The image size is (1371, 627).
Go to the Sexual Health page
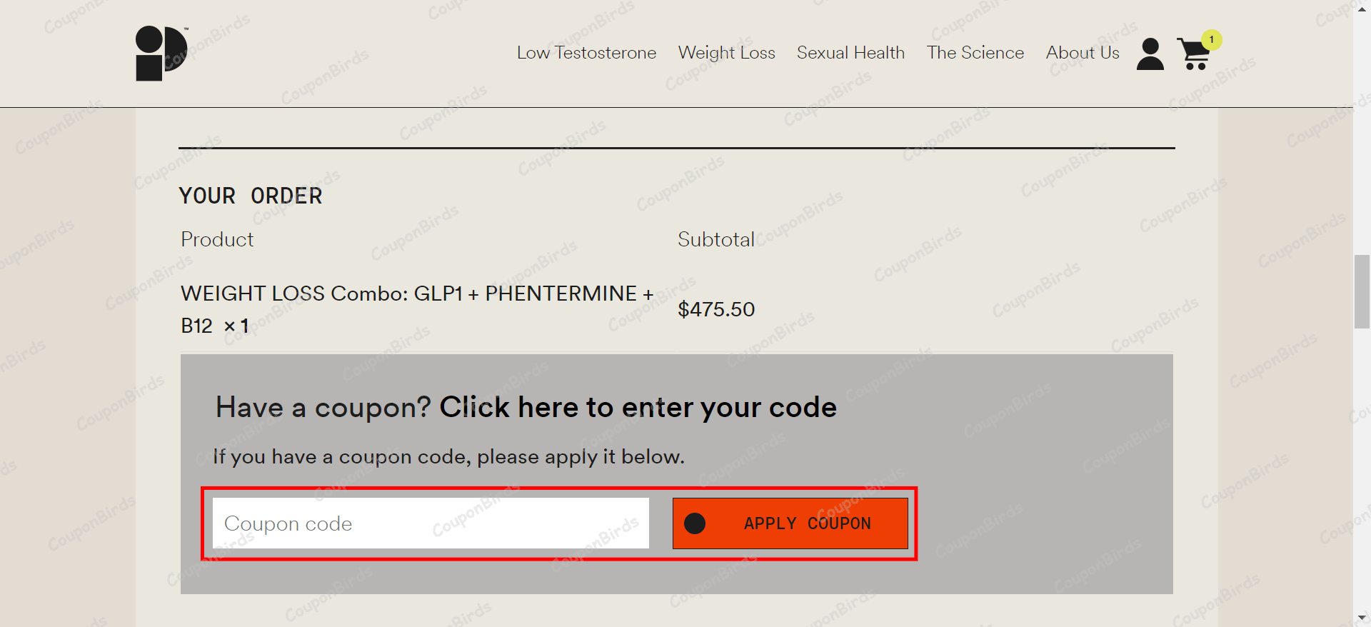[850, 53]
